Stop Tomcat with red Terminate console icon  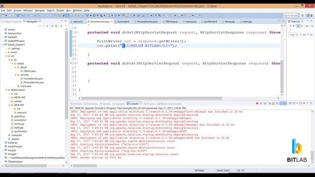(257, 103)
